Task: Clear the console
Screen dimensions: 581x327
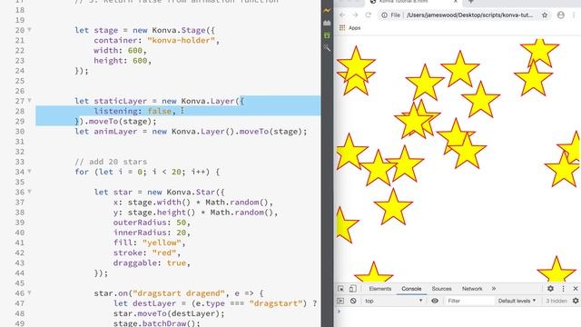Action: tap(353, 301)
